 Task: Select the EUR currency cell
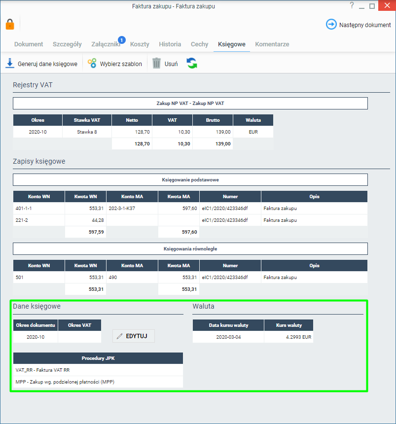coord(253,132)
